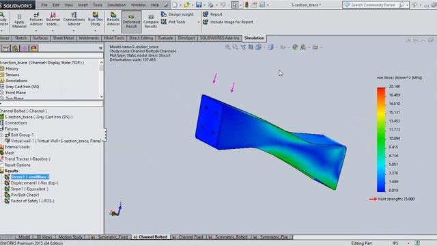437x246 pixels.
Task: Select the Annotations tree item
Action: tap(14, 81)
